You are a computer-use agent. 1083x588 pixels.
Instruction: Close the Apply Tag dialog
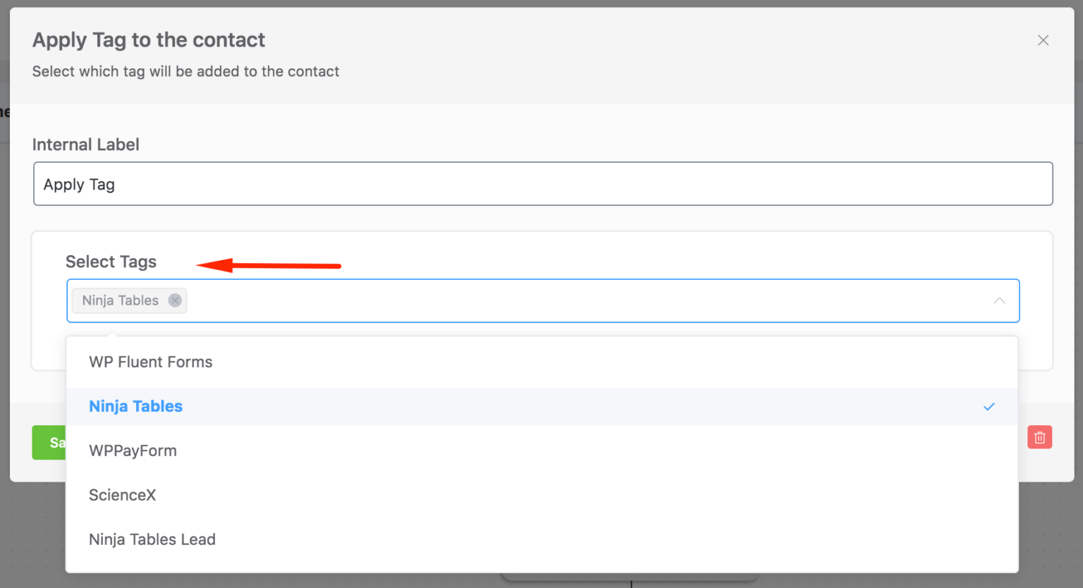(1043, 40)
